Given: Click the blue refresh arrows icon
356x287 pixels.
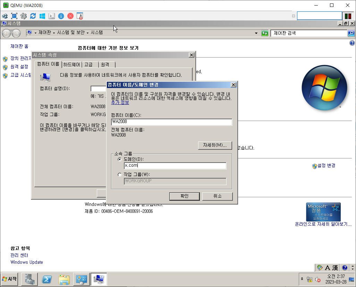Looking at the screenshot, I should (33, 16).
